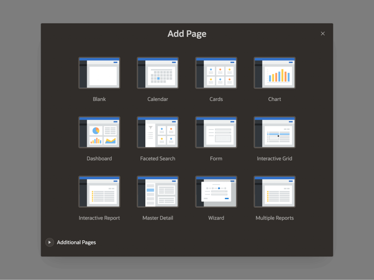Pick the Wizard page icon
This screenshot has width=374, height=280.
point(216,192)
